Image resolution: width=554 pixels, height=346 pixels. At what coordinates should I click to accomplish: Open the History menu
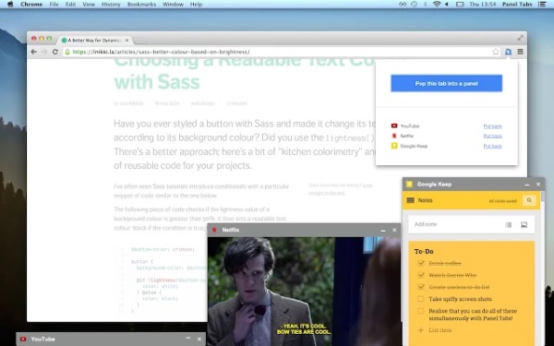[x=111, y=5]
